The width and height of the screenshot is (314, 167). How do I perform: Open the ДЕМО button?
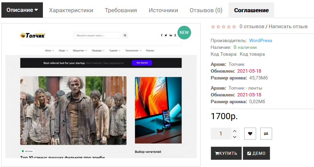[256, 153]
